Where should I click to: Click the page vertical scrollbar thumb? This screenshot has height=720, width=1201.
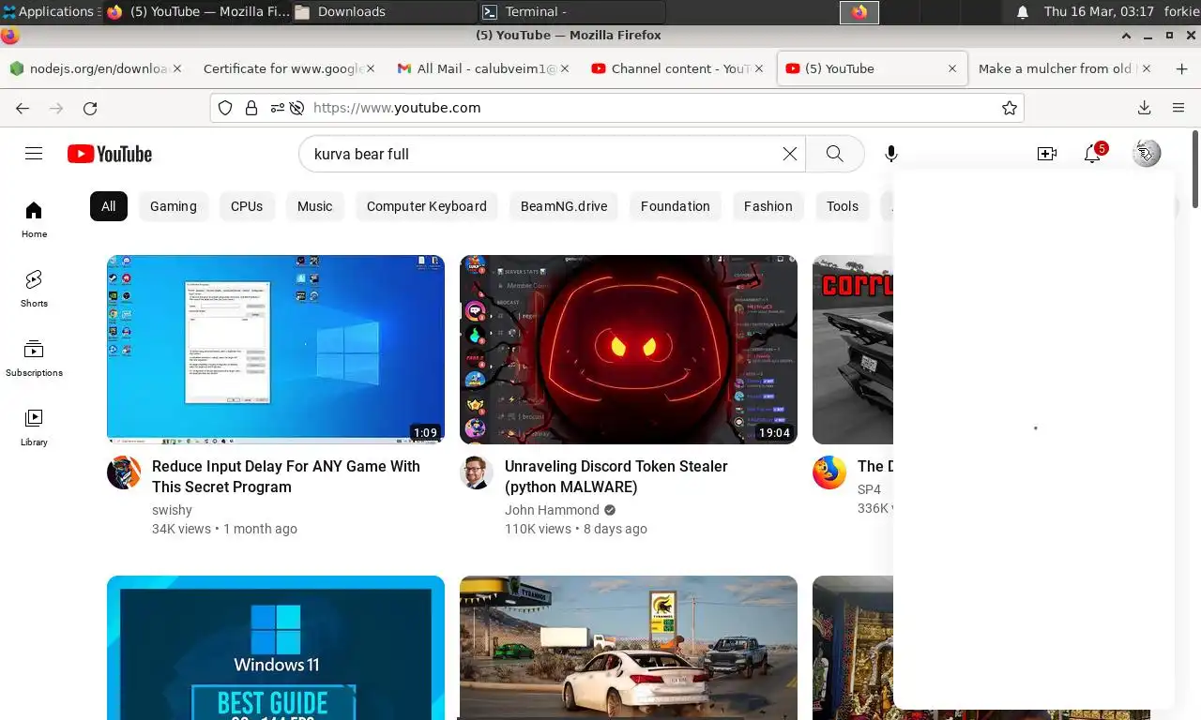[x=1195, y=169]
